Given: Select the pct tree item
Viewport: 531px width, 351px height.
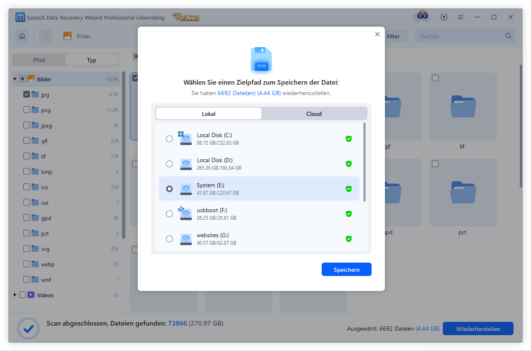Looking at the screenshot, I should click(67, 233).
